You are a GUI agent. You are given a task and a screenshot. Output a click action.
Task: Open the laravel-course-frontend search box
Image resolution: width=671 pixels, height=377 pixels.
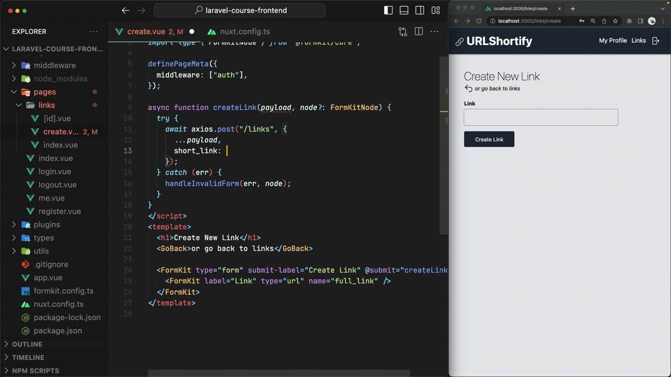(x=240, y=10)
